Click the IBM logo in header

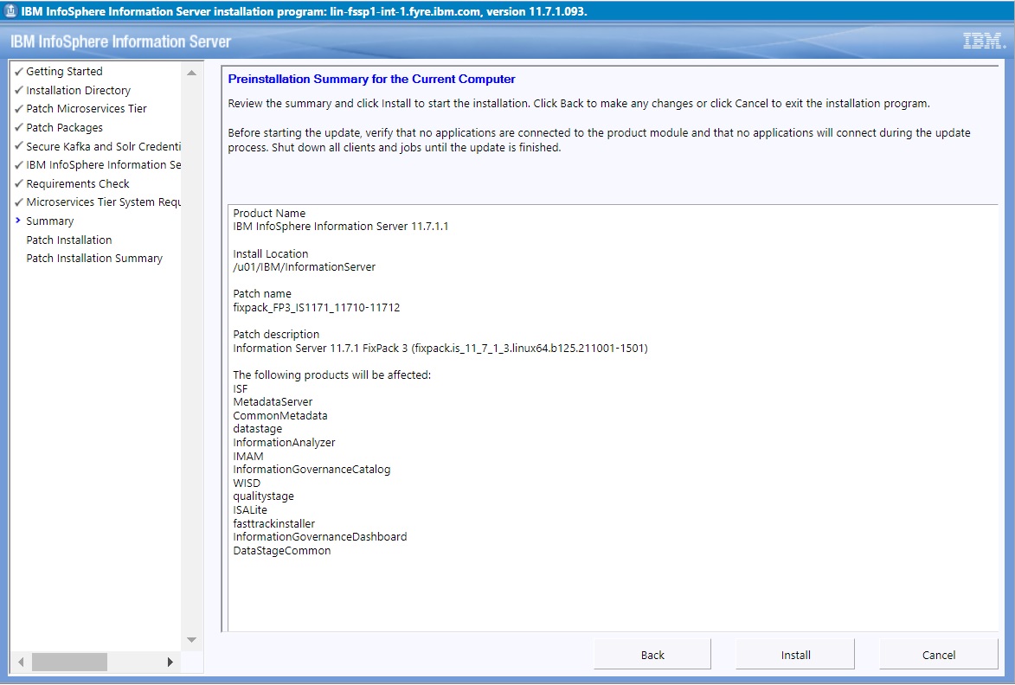coord(983,42)
